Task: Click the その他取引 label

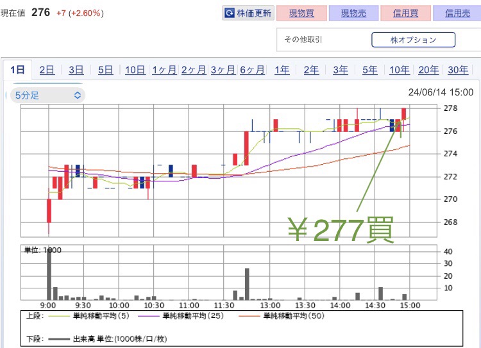Action: (303, 40)
